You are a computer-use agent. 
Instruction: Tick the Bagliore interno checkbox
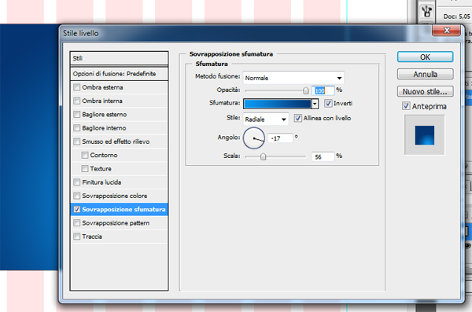(77, 128)
